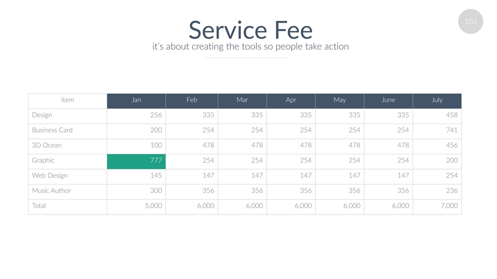
Task: Select the Item header cell
Action: point(67,100)
